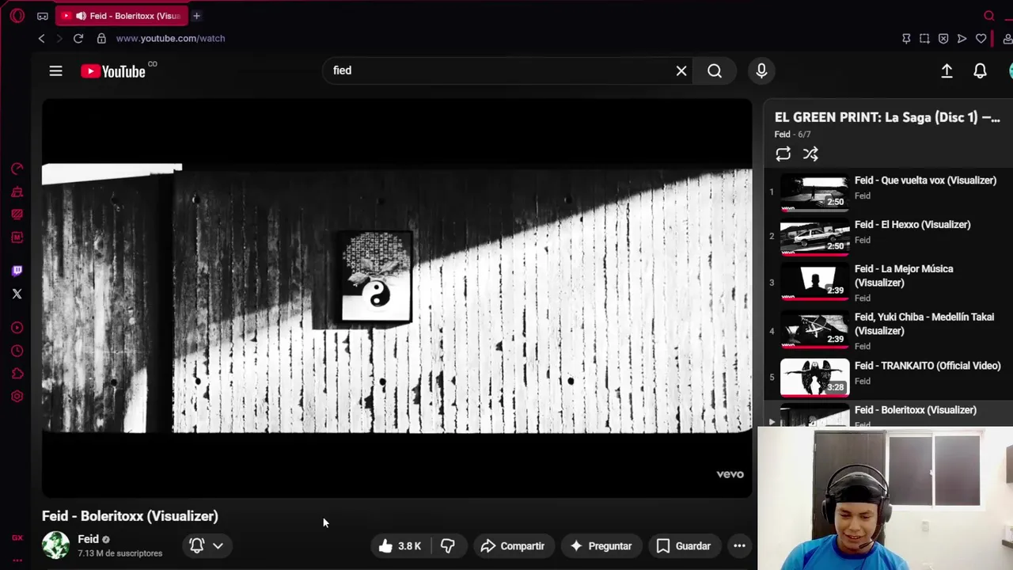Reload the current page
The width and height of the screenshot is (1013, 570).
coord(78,38)
